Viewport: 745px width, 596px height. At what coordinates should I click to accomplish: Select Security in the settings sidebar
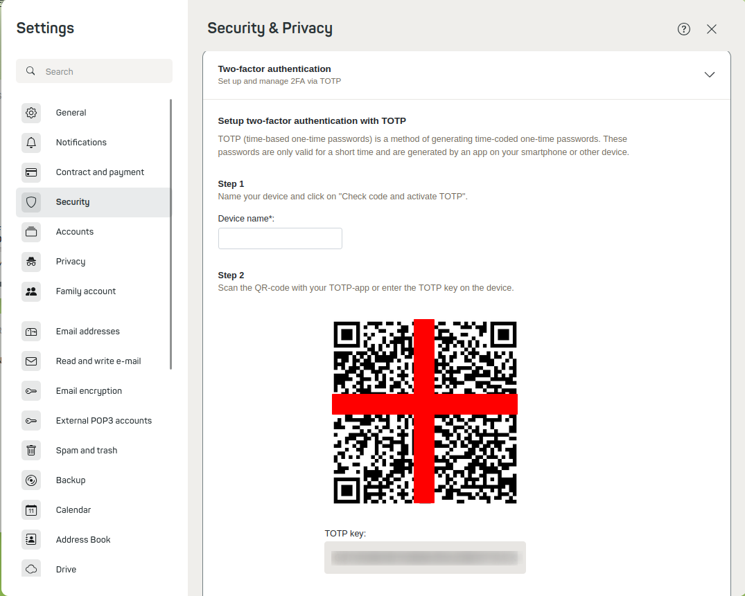(x=73, y=202)
